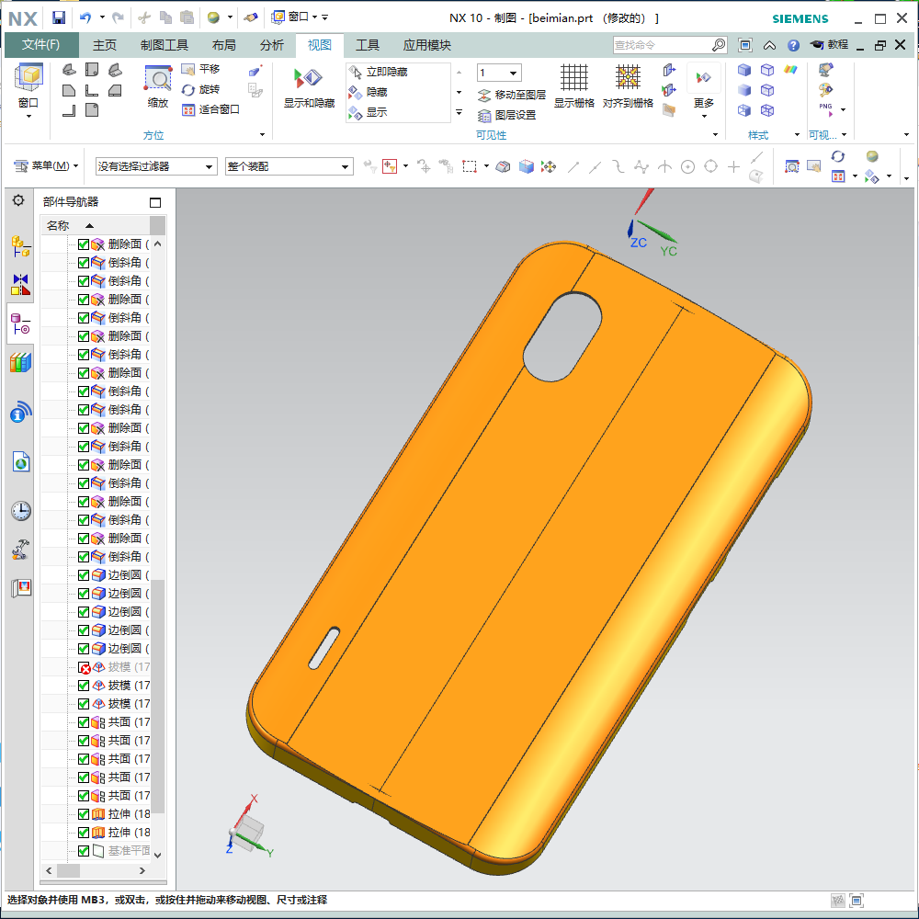Click navigator vertical scrollbar down arrow
Screen dimensions: 919x919
[x=157, y=855]
